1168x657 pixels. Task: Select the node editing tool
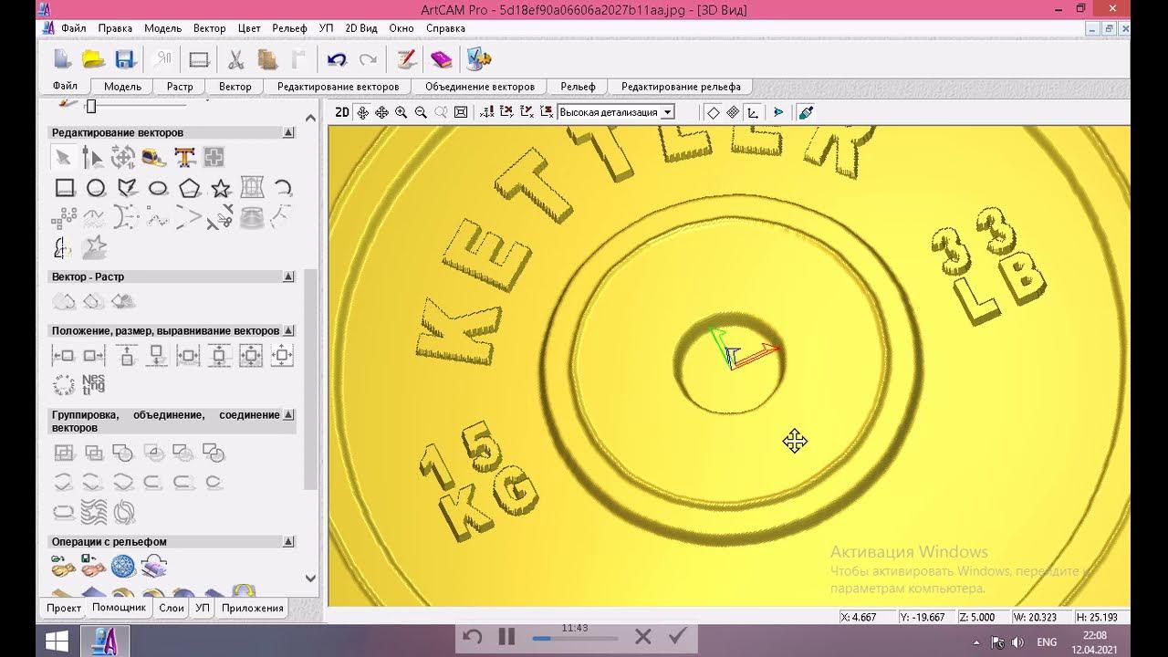(92, 157)
